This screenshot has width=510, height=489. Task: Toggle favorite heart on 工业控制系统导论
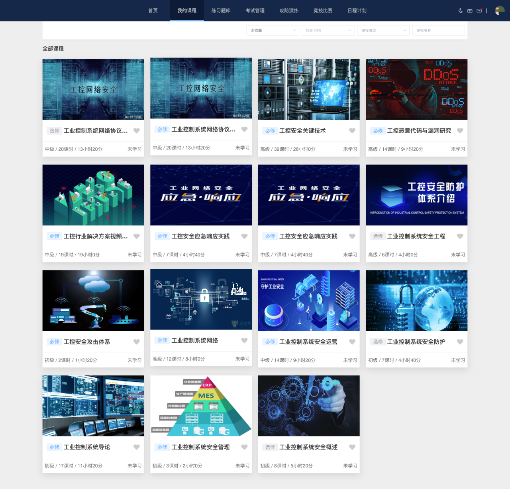[x=137, y=447]
